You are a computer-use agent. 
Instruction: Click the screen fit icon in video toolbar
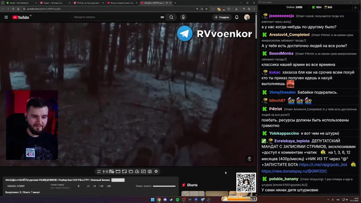coord(124,171)
